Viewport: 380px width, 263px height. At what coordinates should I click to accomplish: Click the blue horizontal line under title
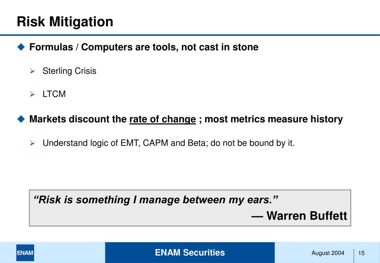tap(190, 35)
